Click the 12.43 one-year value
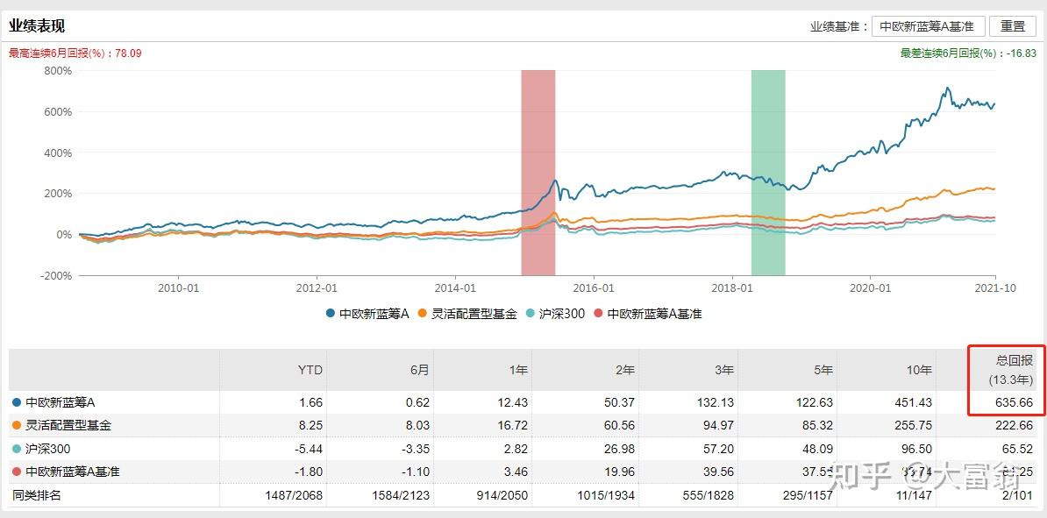Viewport: 1047px width, 518px height. coord(511,402)
